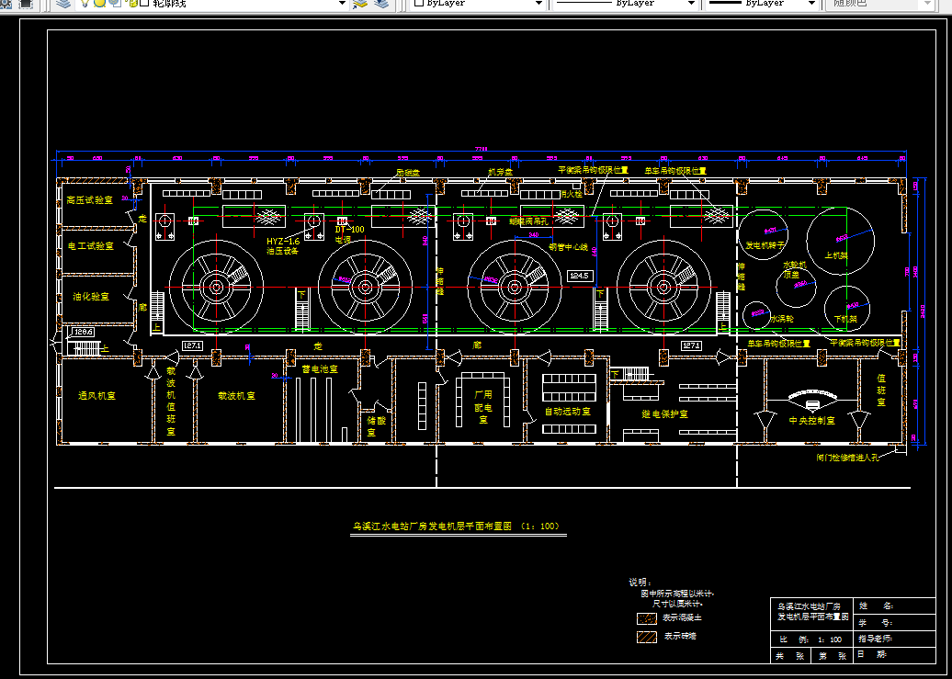This screenshot has height=679, width=952.
Task: Click the 比 例: 1:100 title block cell
Action: point(811,639)
